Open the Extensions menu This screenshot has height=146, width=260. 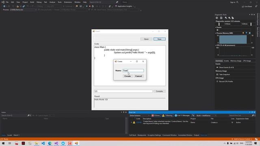(x=68, y=2)
